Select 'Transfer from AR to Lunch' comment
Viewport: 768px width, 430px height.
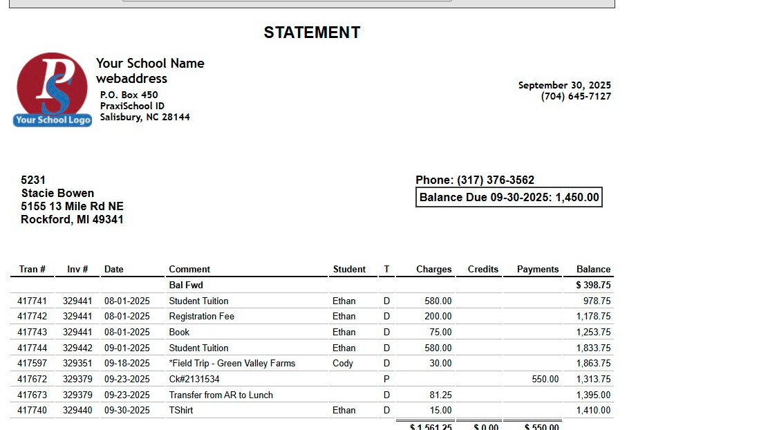(x=221, y=395)
